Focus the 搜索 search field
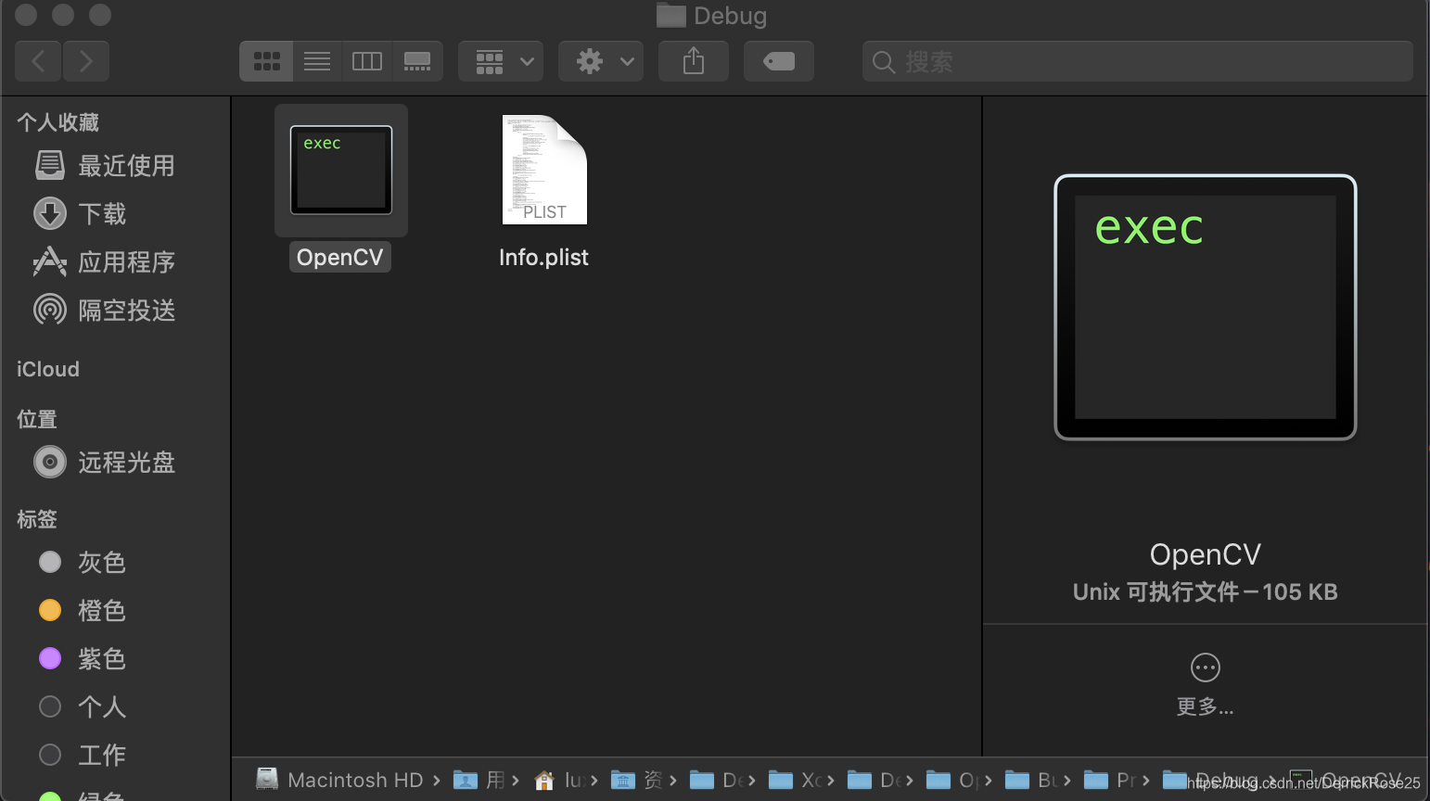1430x801 pixels. [x=1138, y=61]
